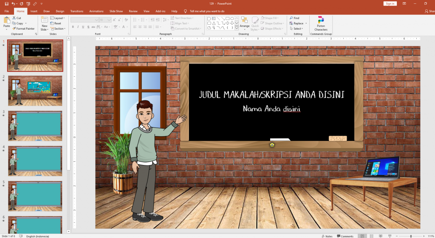435x238 pixels.
Task: Toggle Bold formatting
Action: 73,27
